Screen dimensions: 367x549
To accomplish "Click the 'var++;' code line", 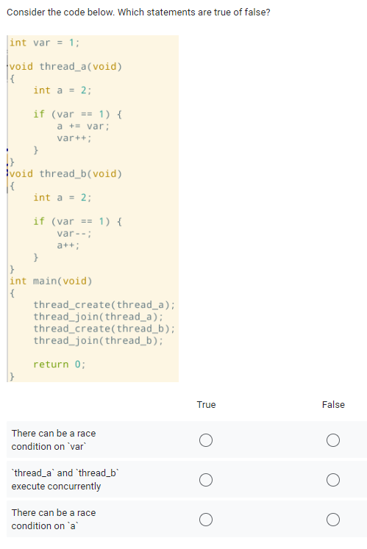I will pyautogui.click(x=74, y=138).
